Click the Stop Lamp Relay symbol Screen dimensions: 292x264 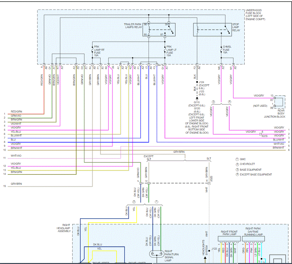coord(212,29)
